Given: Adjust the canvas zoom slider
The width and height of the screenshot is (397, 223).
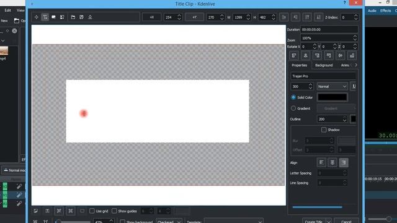Looking at the screenshot, I should 73,222.
